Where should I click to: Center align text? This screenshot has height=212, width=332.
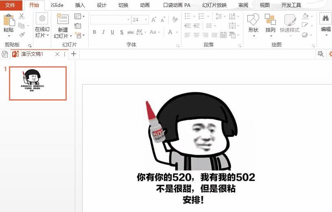[x=197, y=35]
